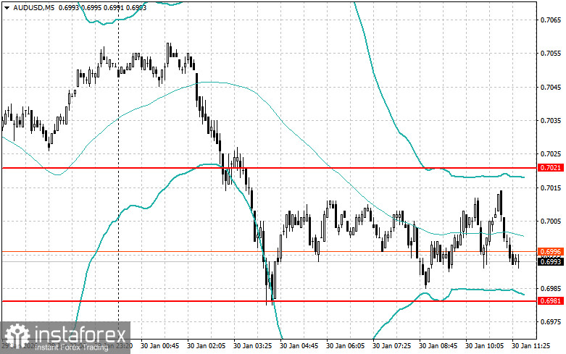Click the 30 Jan 04:45 time label

[x=299, y=346]
